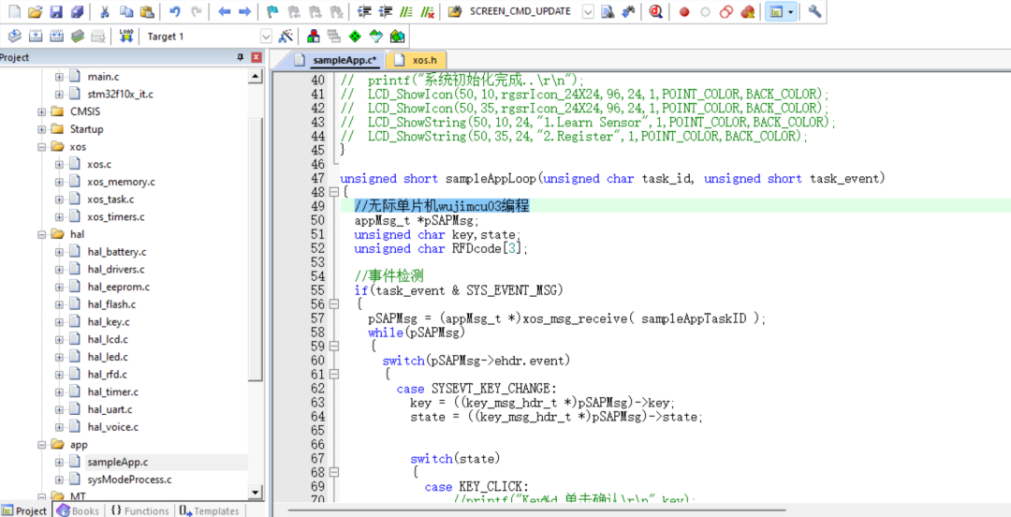Open Manage Run-Time Environment with the green diamond
The width and height of the screenshot is (1011, 517).
tap(355, 37)
